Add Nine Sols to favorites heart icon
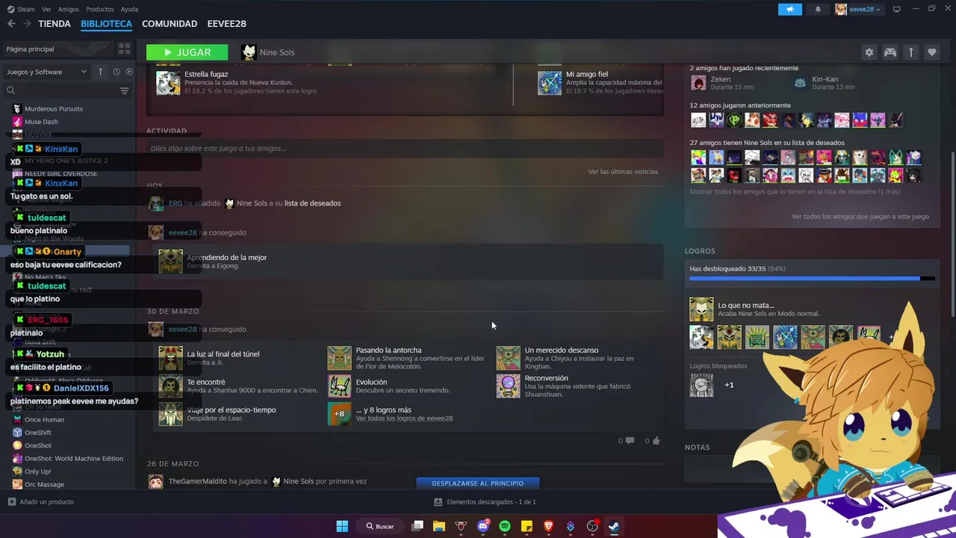The height and width of the screenshot is (538, 956). click(932, 52)
